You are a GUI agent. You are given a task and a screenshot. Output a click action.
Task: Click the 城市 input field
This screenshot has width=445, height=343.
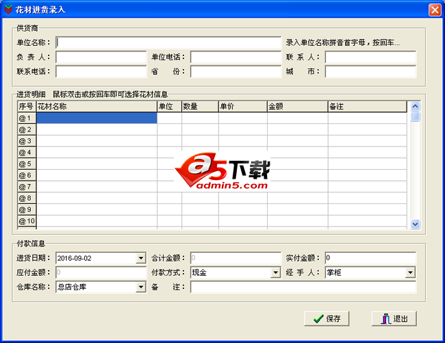pyautogui.click(x=370, y=71)
